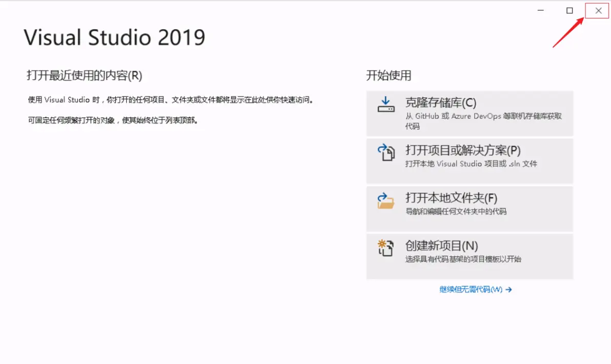Minimize the Visual Studio start window
This screenshot has width=611, height=364.
(x=540, y=11)
